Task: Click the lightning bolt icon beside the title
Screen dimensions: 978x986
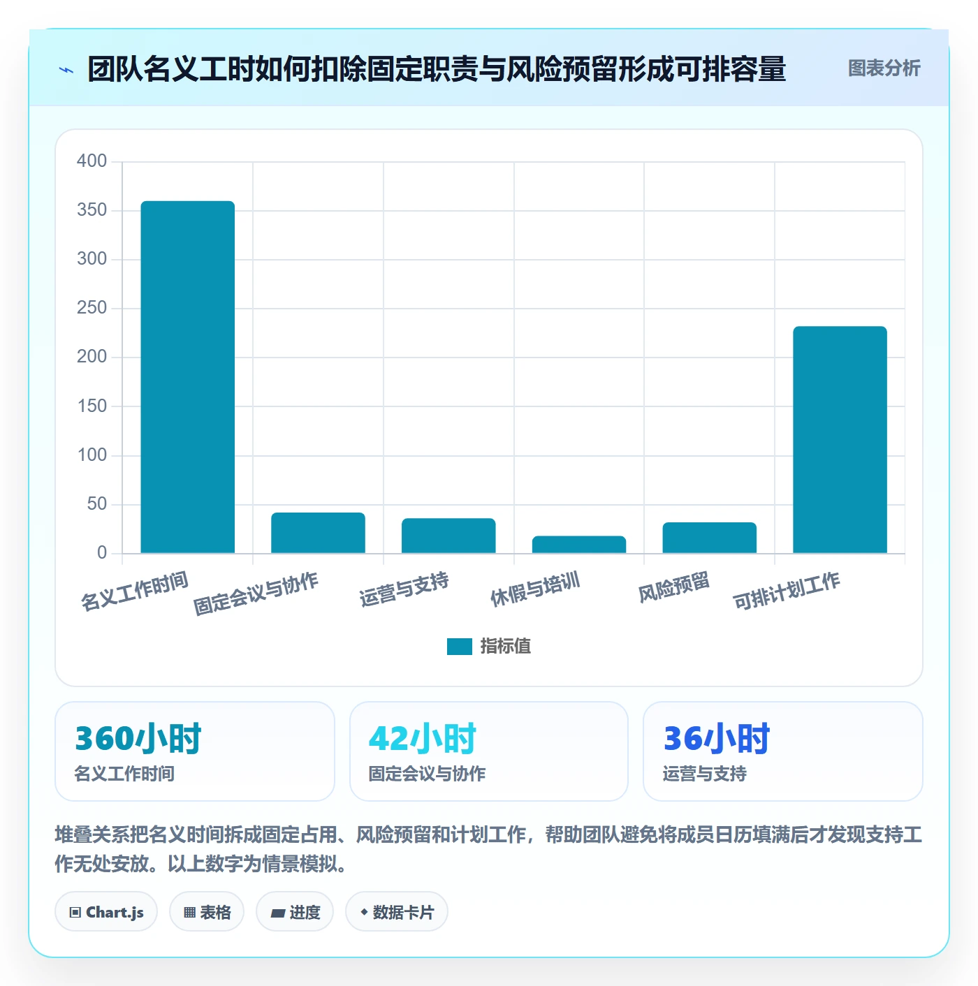Action: pyautogui.click(x=66, y=70)
